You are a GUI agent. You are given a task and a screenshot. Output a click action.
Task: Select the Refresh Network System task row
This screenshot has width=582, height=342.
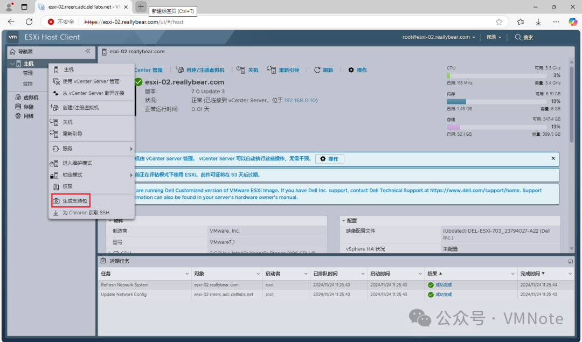(336, 285)
